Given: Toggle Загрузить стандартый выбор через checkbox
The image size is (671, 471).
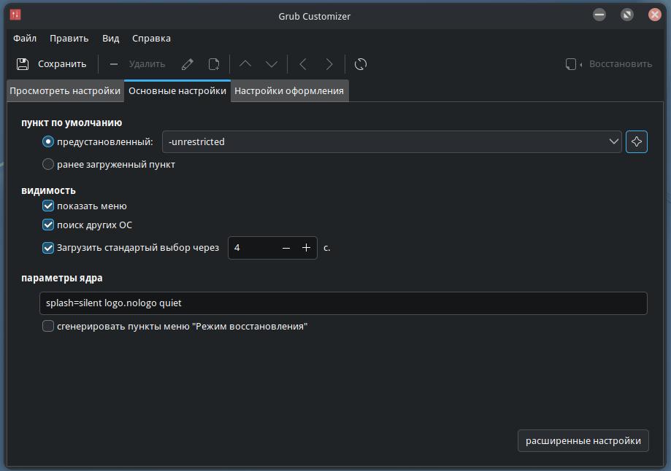Looking at the screenshot, I should 48,248.
